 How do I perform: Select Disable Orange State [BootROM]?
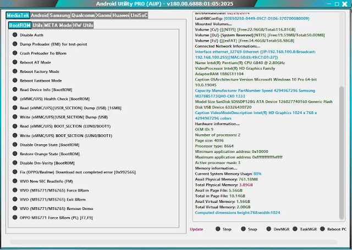[46, 145]
